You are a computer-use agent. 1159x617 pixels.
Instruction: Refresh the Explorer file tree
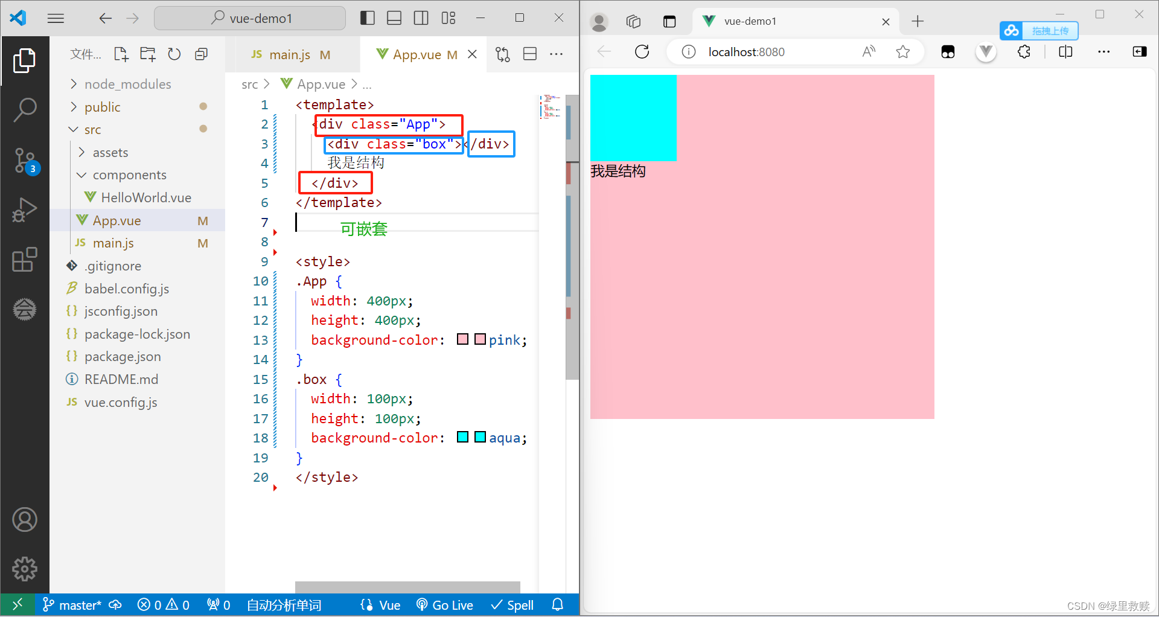174,54
